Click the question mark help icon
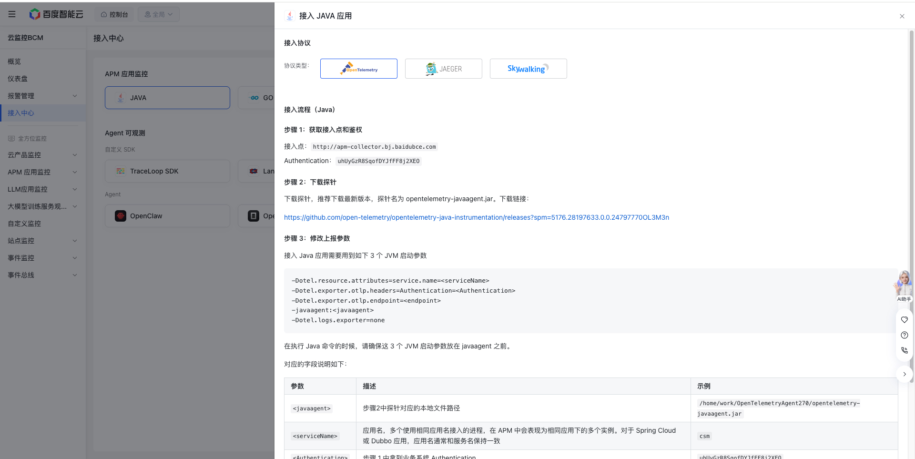Image resolution: width=915 pixels, height=459 pixels. click(x=905, y=335)
